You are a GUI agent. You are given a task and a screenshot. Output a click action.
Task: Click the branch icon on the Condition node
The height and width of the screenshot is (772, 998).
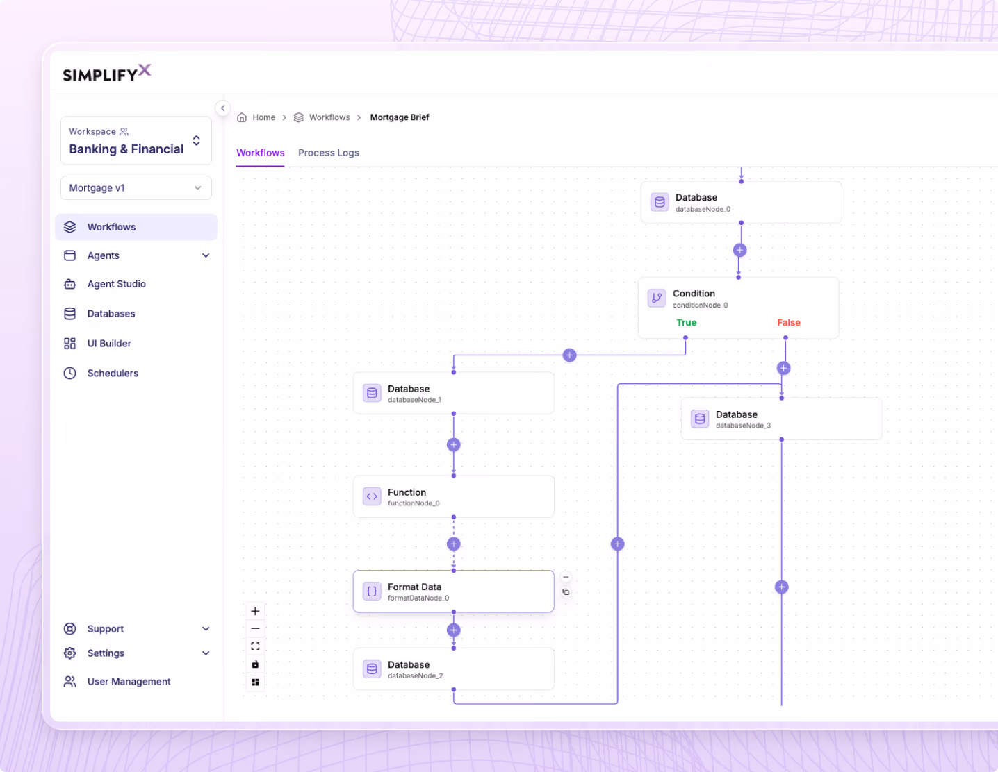pyautogui.click(x=657, y=298)
